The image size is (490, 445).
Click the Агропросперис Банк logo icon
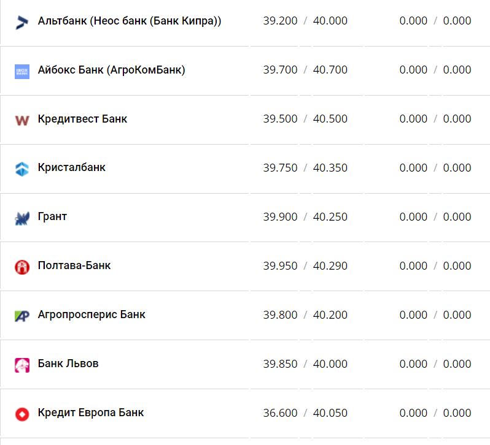coord(22,316)
